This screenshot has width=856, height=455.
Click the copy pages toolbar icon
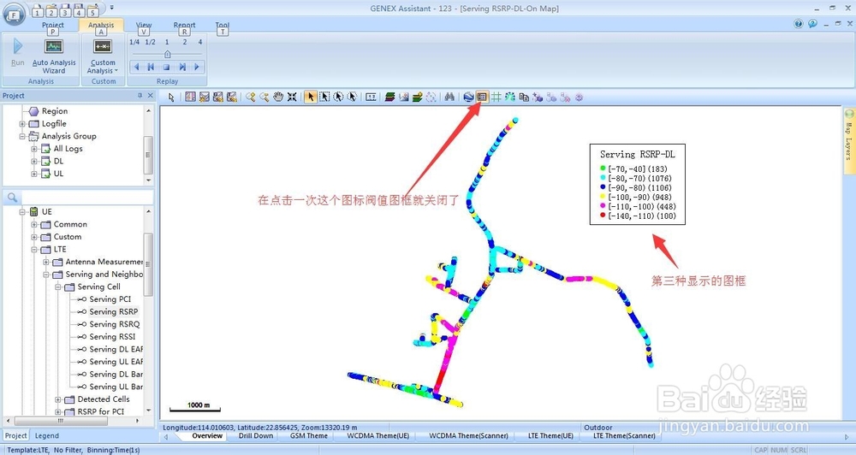pos(524,97)
